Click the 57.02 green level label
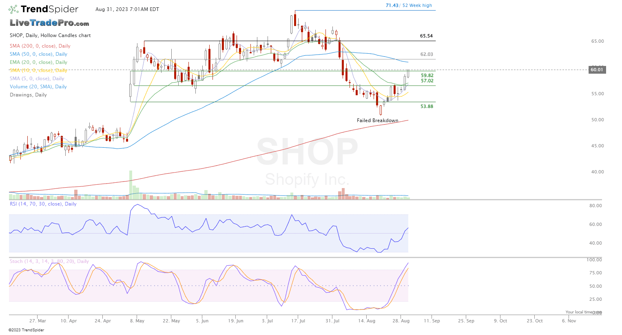The height and width of the screenshot is (335, 622). [427, 81]
